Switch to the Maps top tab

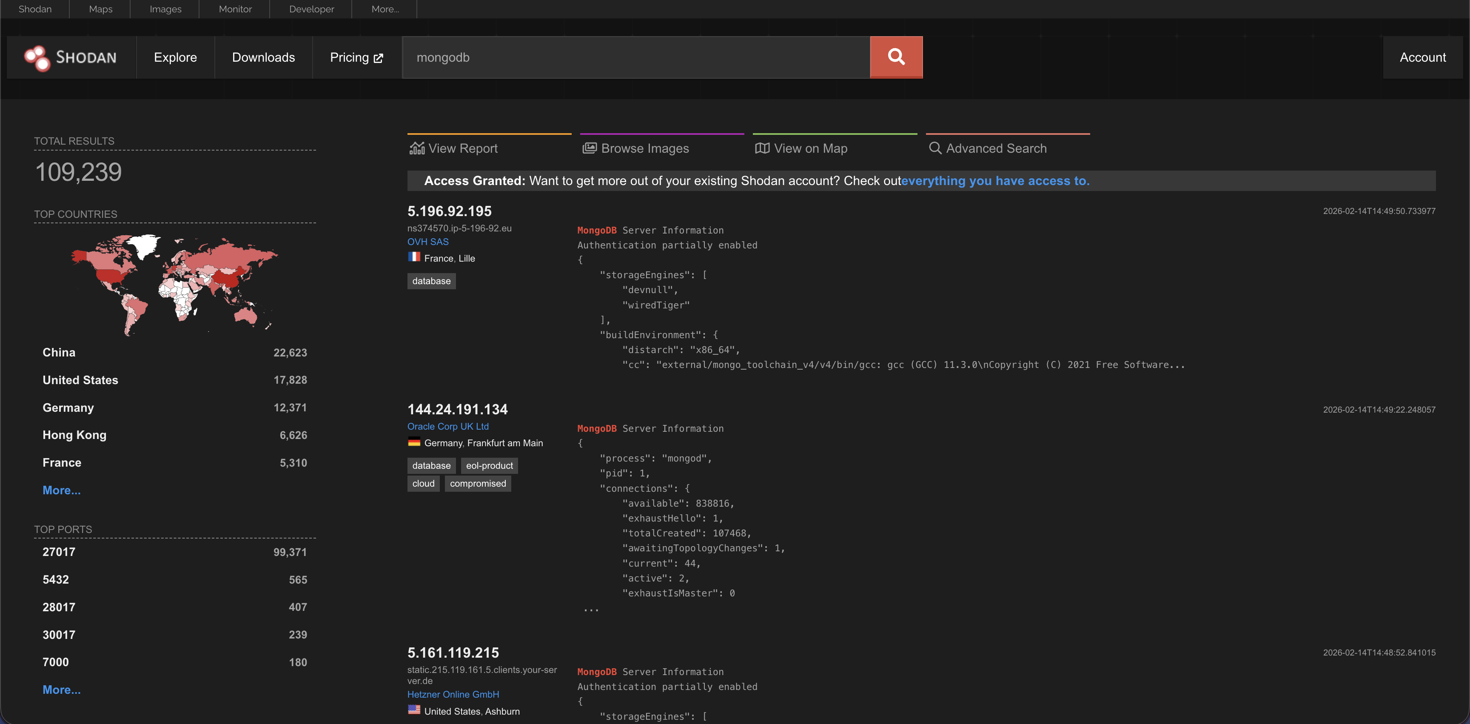[100, 9]
